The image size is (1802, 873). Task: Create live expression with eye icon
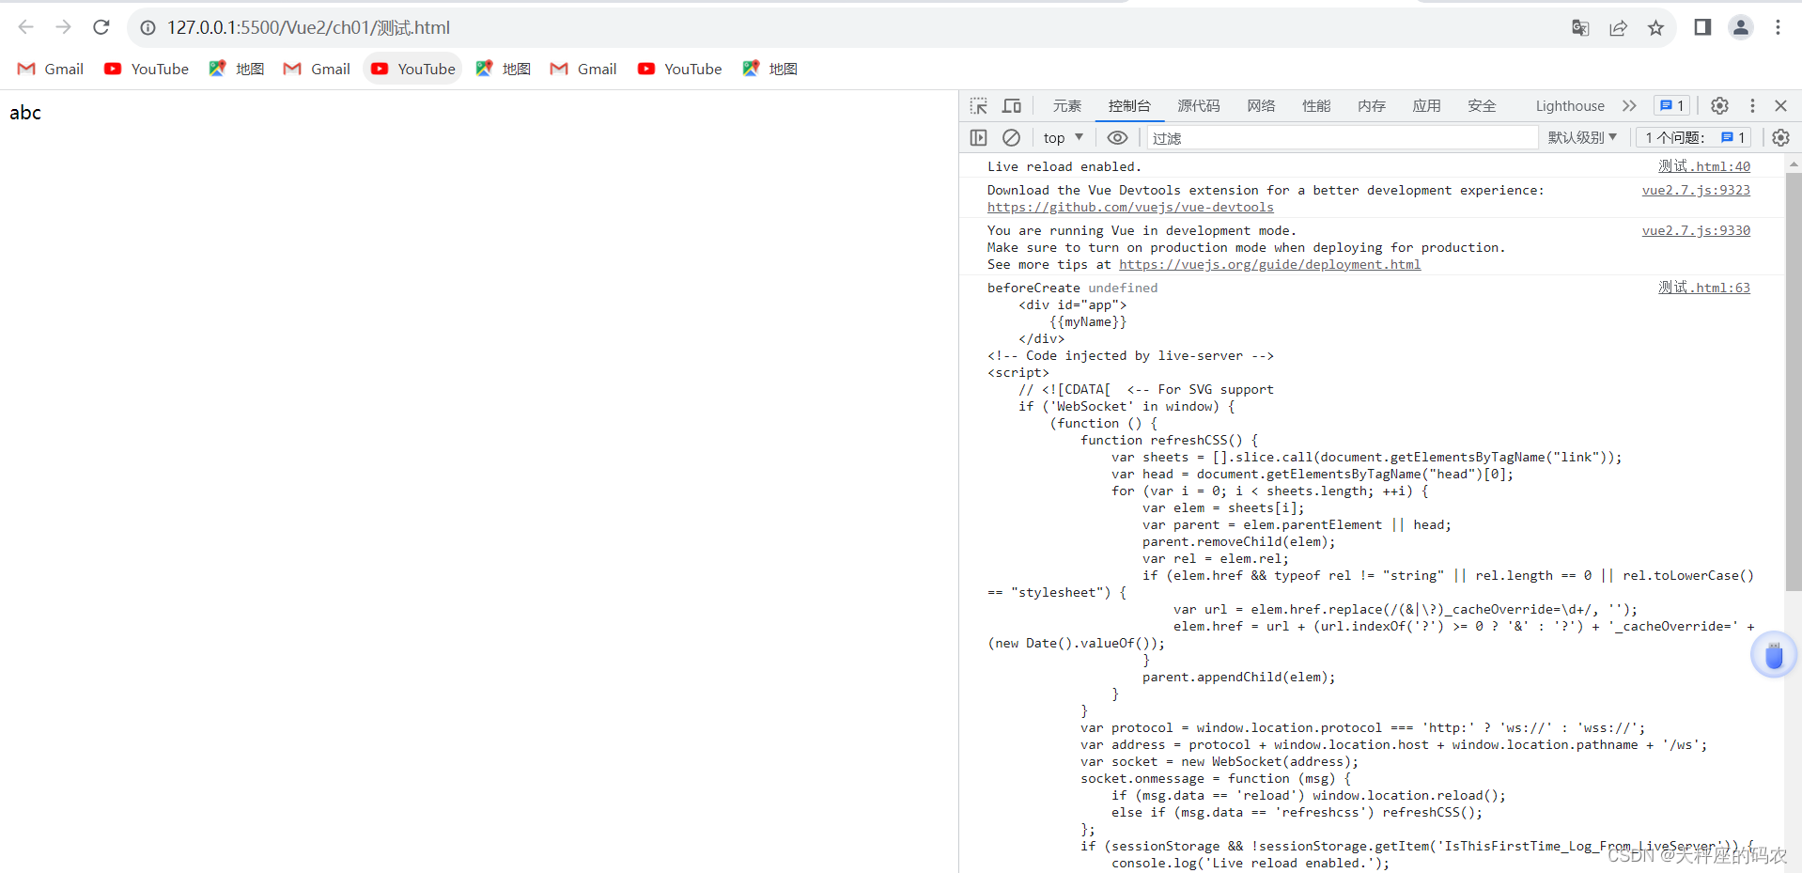point(1117,138)
